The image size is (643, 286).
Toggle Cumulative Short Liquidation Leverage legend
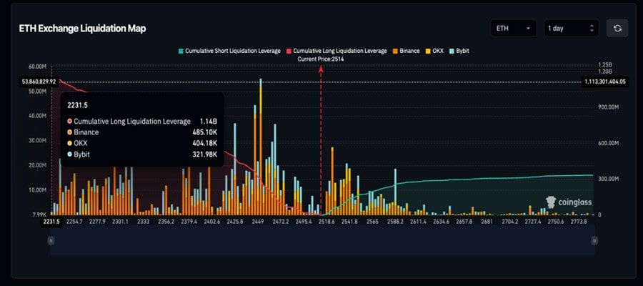tap(229, 51)
